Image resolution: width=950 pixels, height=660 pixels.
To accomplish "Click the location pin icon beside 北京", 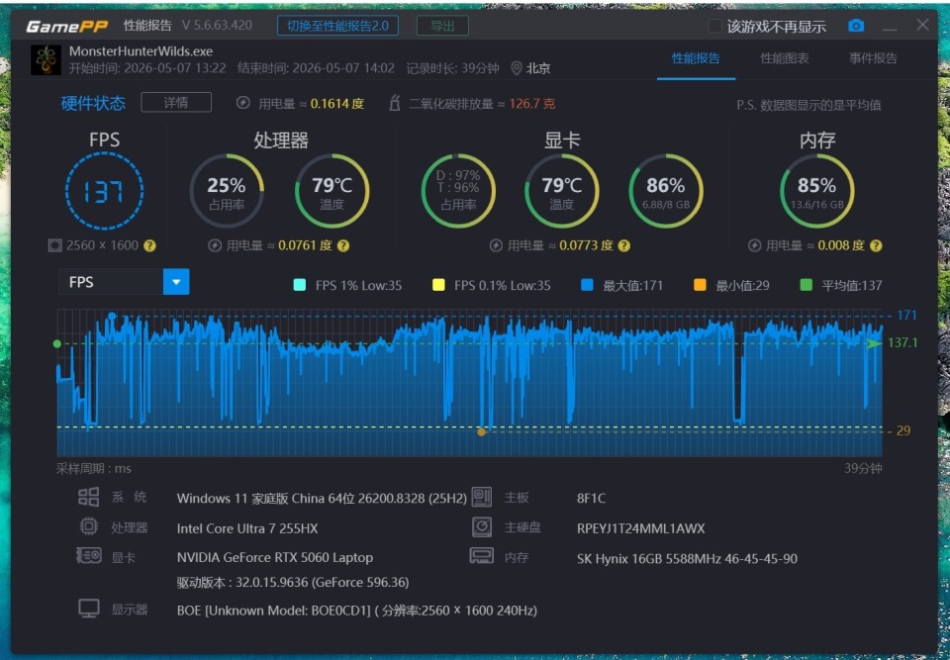I will (x=517, y=68).
